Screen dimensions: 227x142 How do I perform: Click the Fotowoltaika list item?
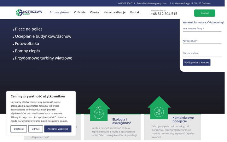(27, 44)
